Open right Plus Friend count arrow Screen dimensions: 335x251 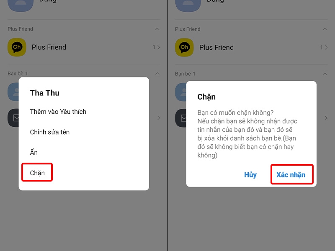pyautogui.click(x=324, y=47)
